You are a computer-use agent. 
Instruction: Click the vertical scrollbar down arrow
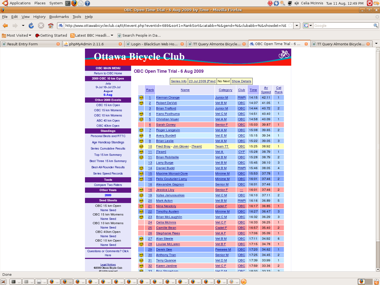click(x=378, y=269)
